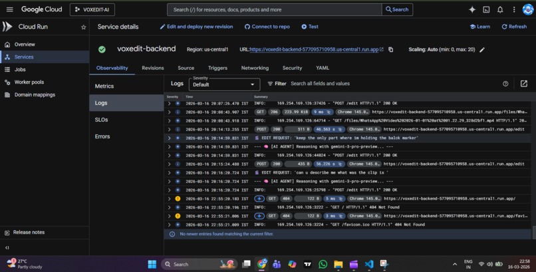Screen dimensions: 536x272
Task: Focus the Windows taskbar Search box
Action: pos(199,264)
